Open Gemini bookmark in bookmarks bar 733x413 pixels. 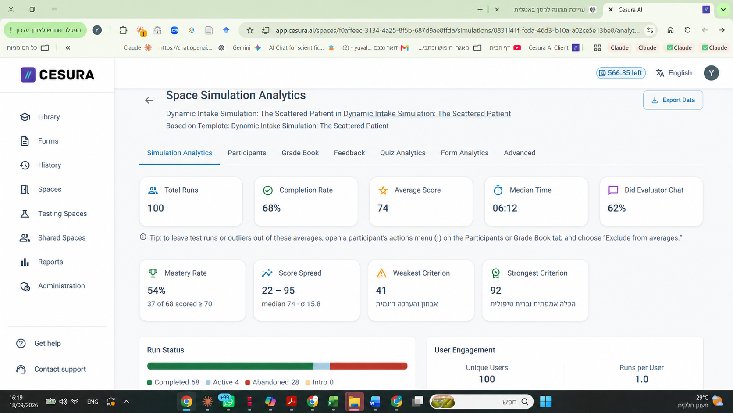(x=247, y=47)
